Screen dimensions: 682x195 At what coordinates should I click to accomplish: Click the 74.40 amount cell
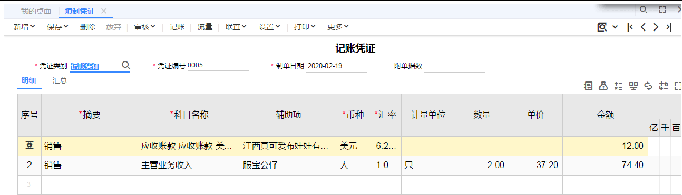click(605, 166)
